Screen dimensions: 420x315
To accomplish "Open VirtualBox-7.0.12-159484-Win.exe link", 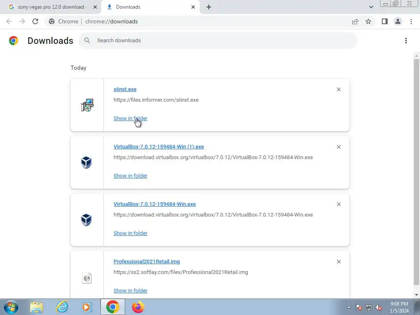I will [x=155, y=204].
